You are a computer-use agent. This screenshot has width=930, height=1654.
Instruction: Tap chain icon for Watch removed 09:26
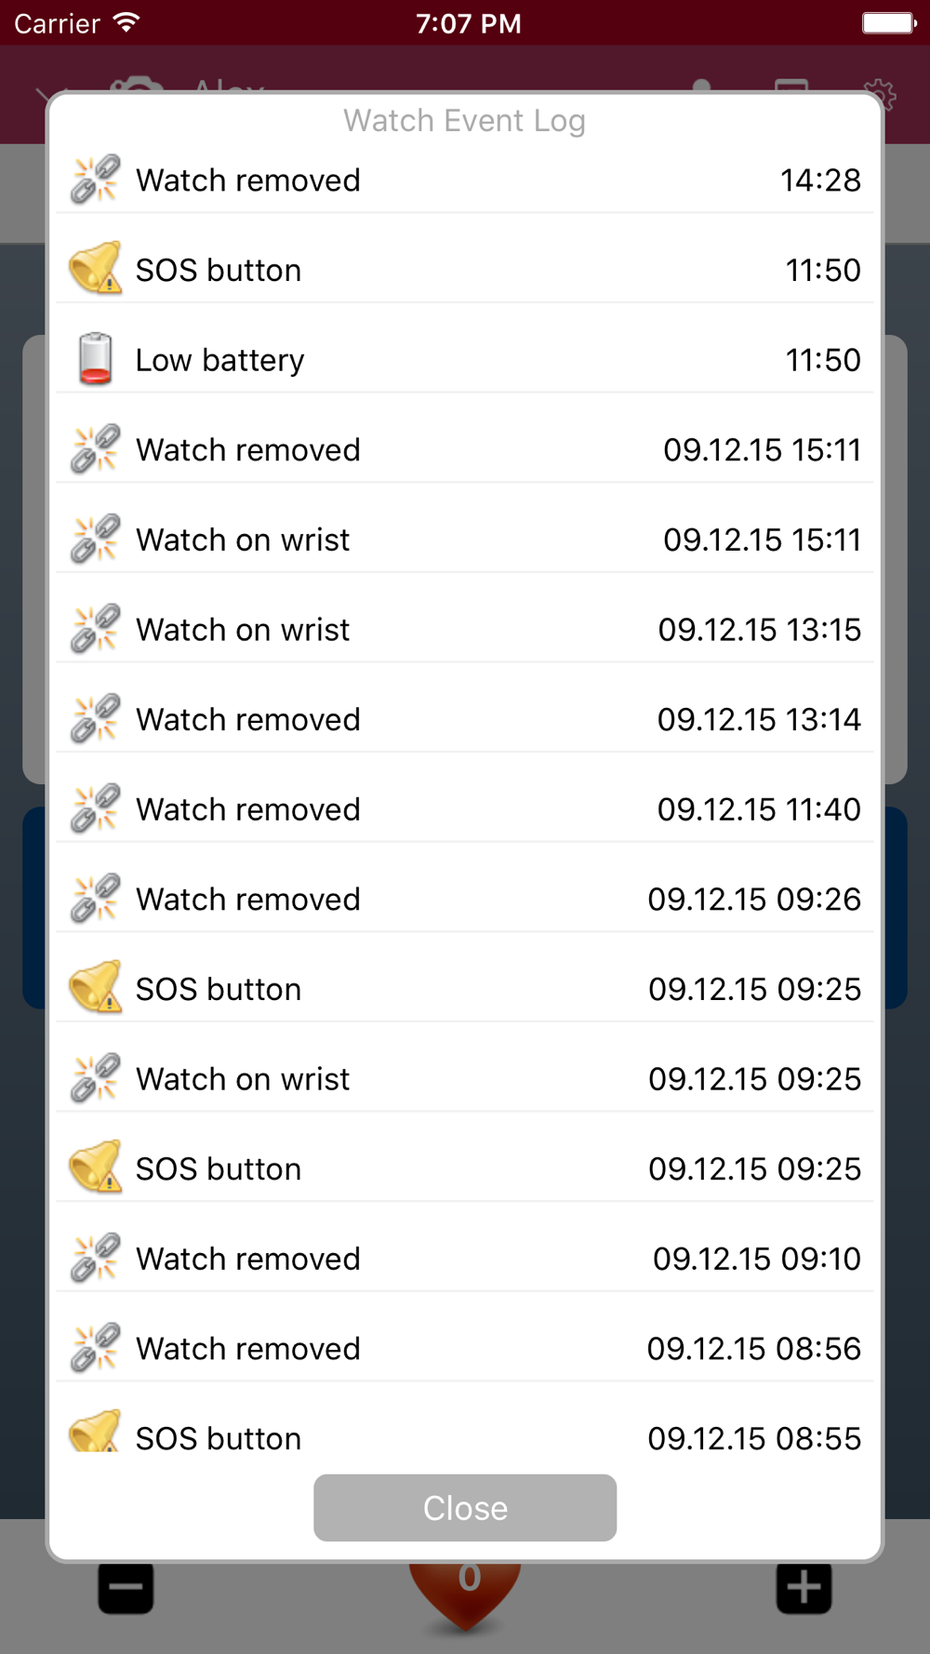[95, 899]
